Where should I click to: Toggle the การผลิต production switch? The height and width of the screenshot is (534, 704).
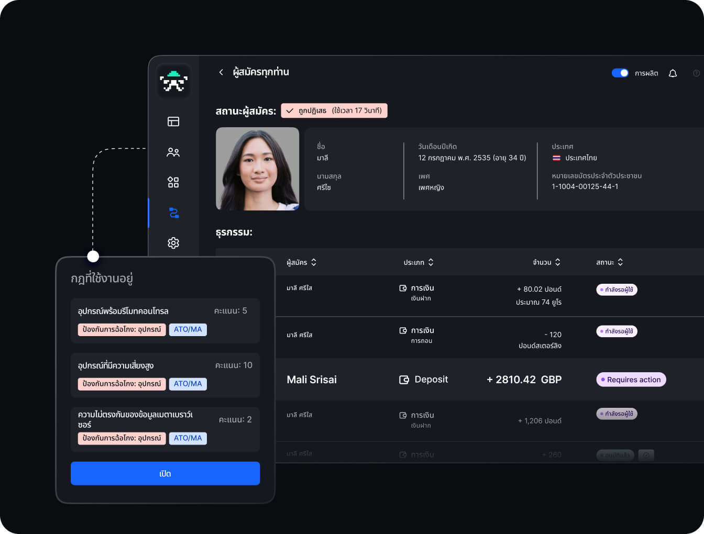(620, 73)
